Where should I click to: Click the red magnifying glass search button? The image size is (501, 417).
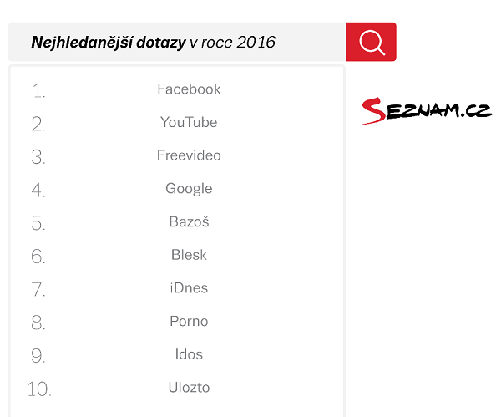tap(371, 42)
